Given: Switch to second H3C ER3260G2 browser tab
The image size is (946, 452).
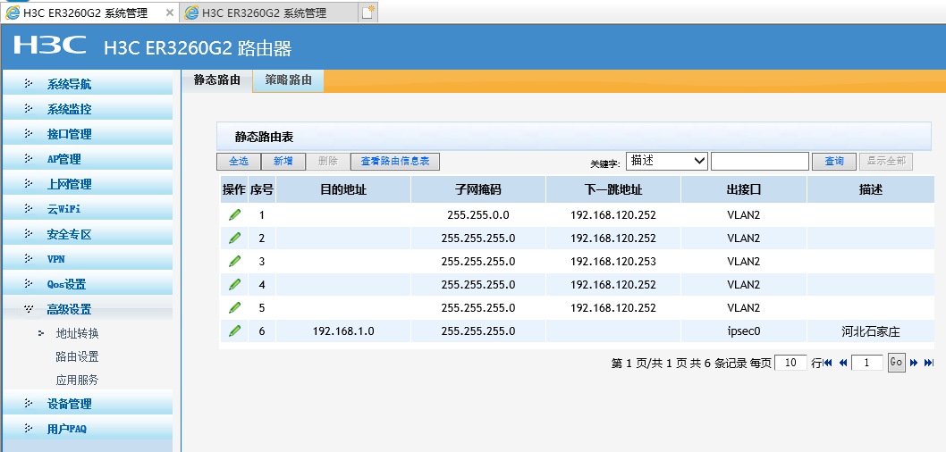Looking at the screenshot, I should tap(269, 13).
